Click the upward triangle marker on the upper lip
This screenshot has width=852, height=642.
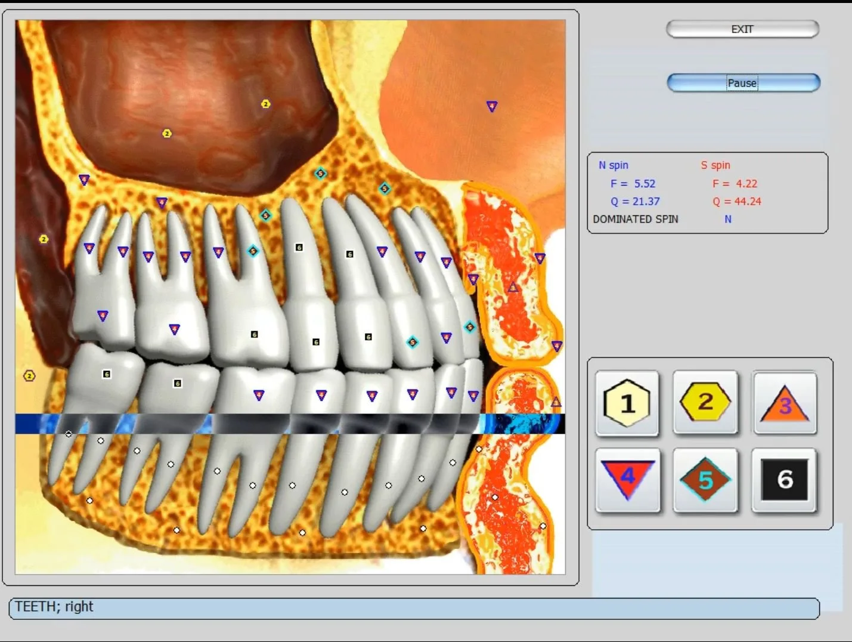[513, 288]
